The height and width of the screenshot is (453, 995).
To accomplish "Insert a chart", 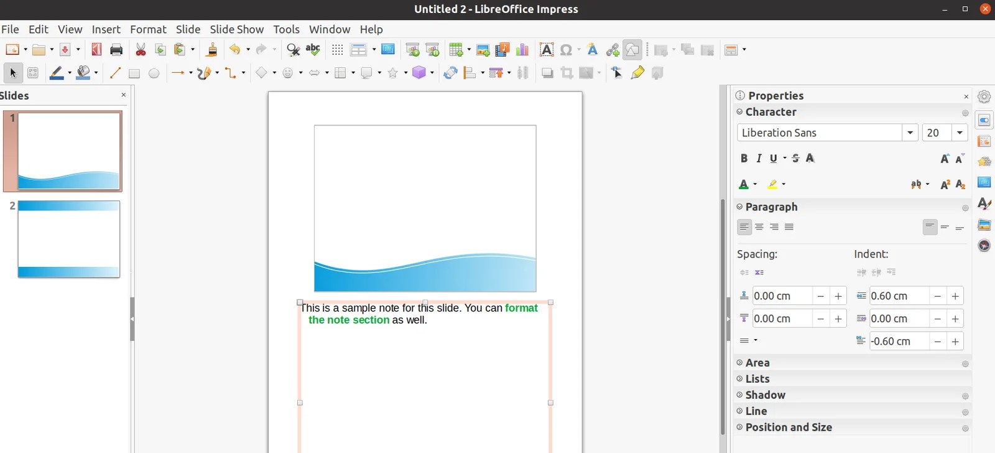I will coord(522,50).
